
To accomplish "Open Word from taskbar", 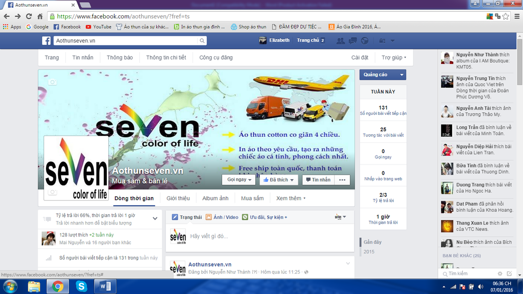I will (105, 287).
